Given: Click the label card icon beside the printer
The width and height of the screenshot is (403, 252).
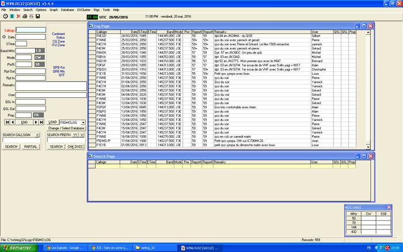Looking at the screenshot, I should 31,16.
